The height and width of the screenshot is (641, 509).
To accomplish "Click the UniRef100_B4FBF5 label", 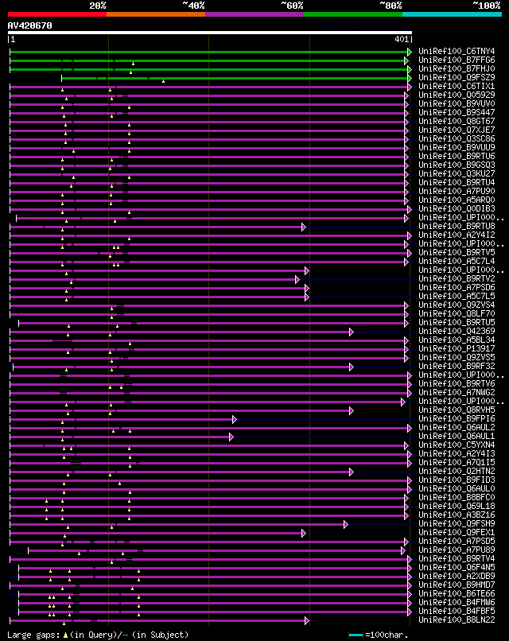I will [x=457, y=611].
